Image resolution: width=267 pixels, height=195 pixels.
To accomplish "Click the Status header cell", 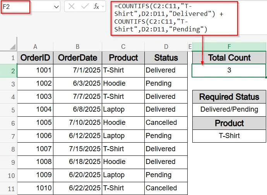I will coord(166,58).
